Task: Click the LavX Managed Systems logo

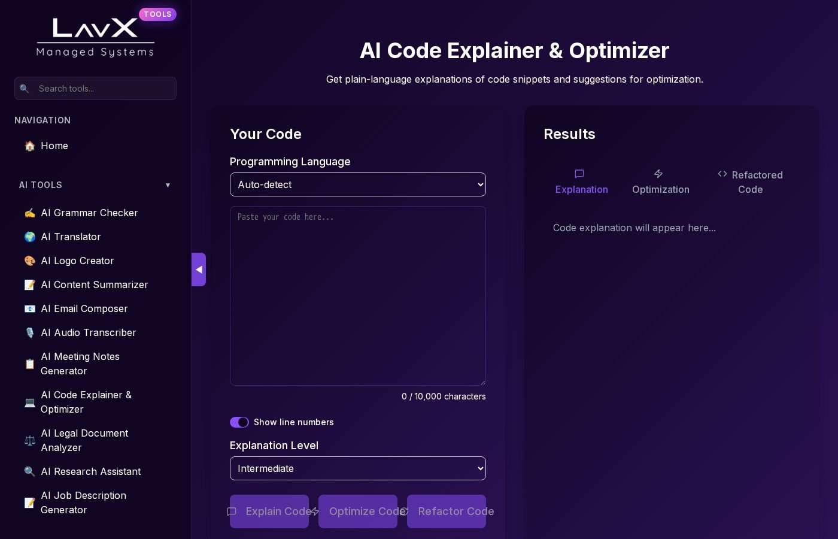Action: pos(96,37)
